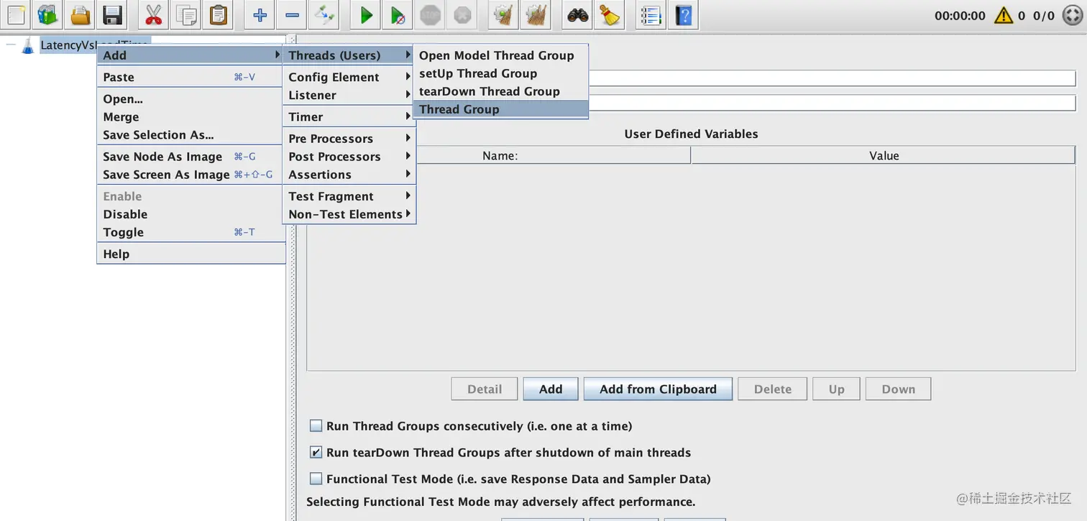Select setUp Thread Group

click(501, 73)
